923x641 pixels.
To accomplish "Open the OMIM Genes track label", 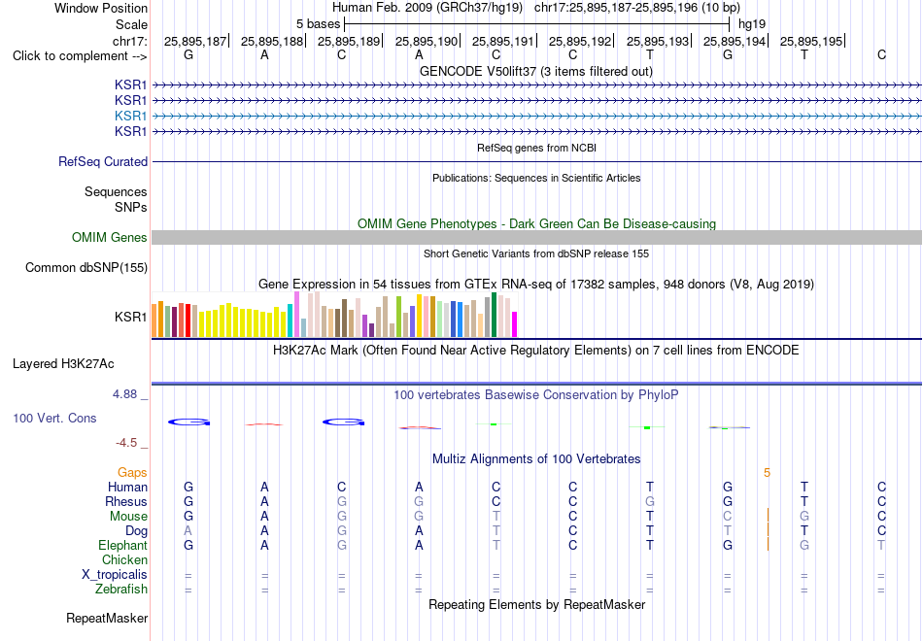I will 110,237.
